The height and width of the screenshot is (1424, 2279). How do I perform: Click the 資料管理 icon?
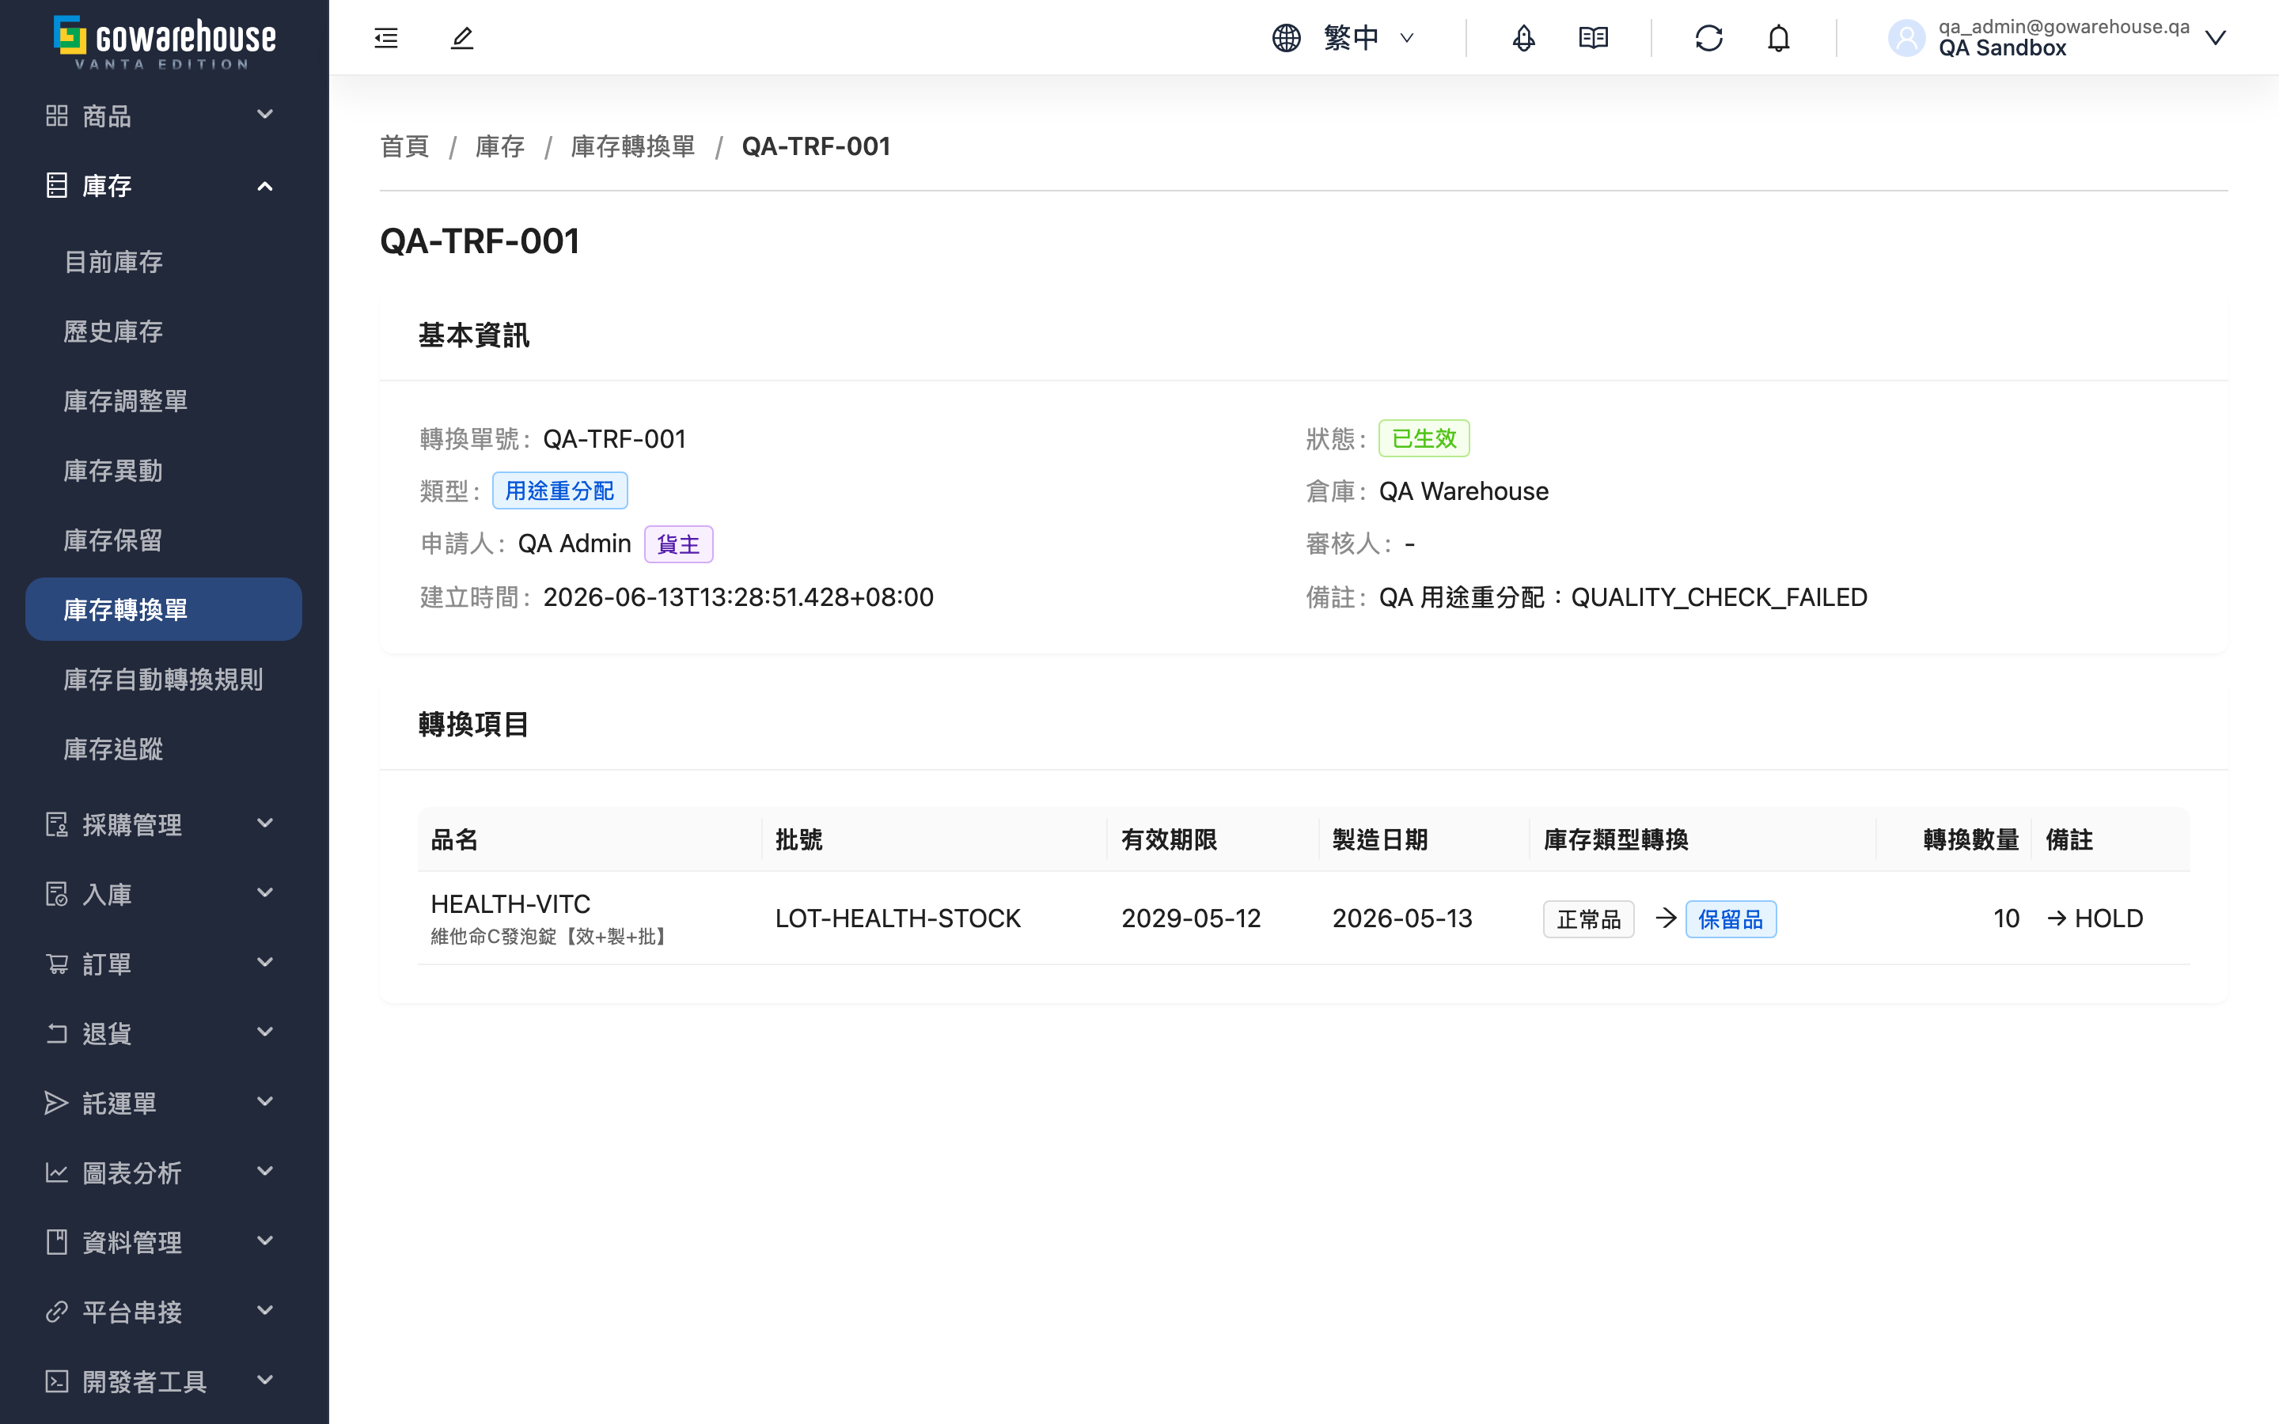point(56,1242)
